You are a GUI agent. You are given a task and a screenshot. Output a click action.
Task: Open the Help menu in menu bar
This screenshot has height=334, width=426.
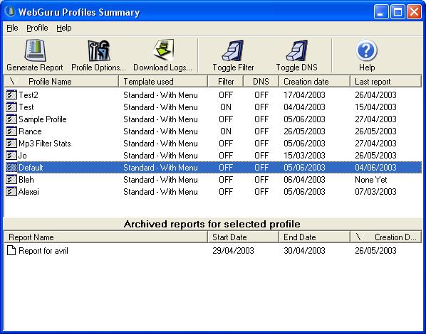64,28
